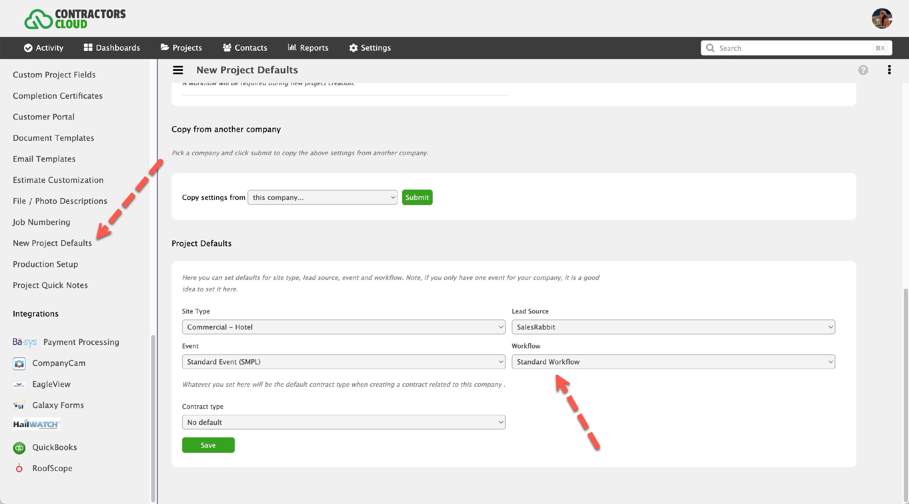Open HailWatch integration logo
Image resolution: width=909 pixels, height=504 pixels.
(x=37, y=424)
